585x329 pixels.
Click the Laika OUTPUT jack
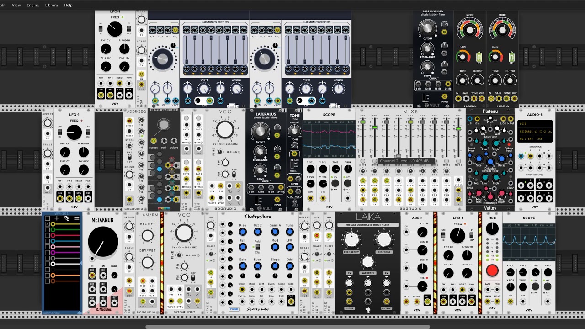[x=387, y=302]
